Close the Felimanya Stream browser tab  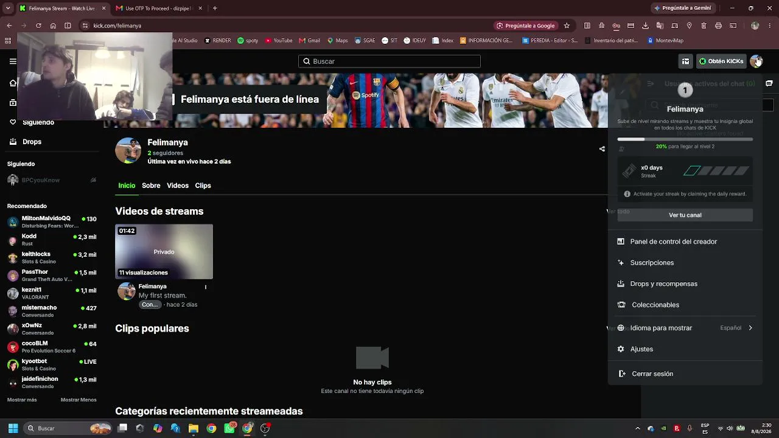[103, 9]
